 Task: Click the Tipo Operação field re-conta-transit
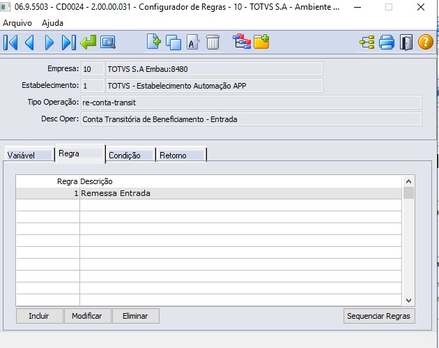coord(252,103)
